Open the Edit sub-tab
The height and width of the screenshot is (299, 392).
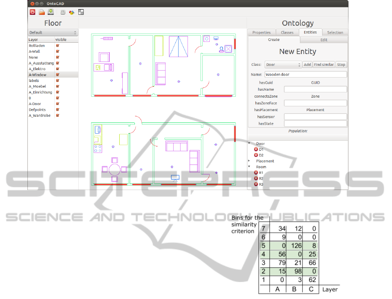(323, 40)
